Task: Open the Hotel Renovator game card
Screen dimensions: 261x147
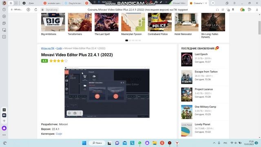Action: [186, 24]
